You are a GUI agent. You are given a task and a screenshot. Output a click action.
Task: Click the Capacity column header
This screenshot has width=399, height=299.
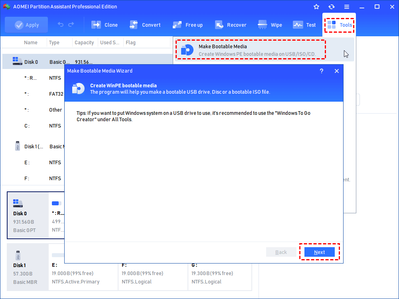pyautogui.click(x=84, y=43)
